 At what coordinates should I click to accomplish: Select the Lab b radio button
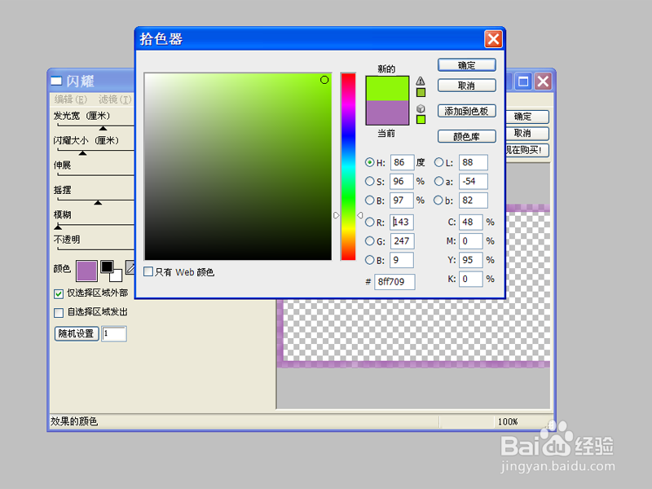click(438, 200)
